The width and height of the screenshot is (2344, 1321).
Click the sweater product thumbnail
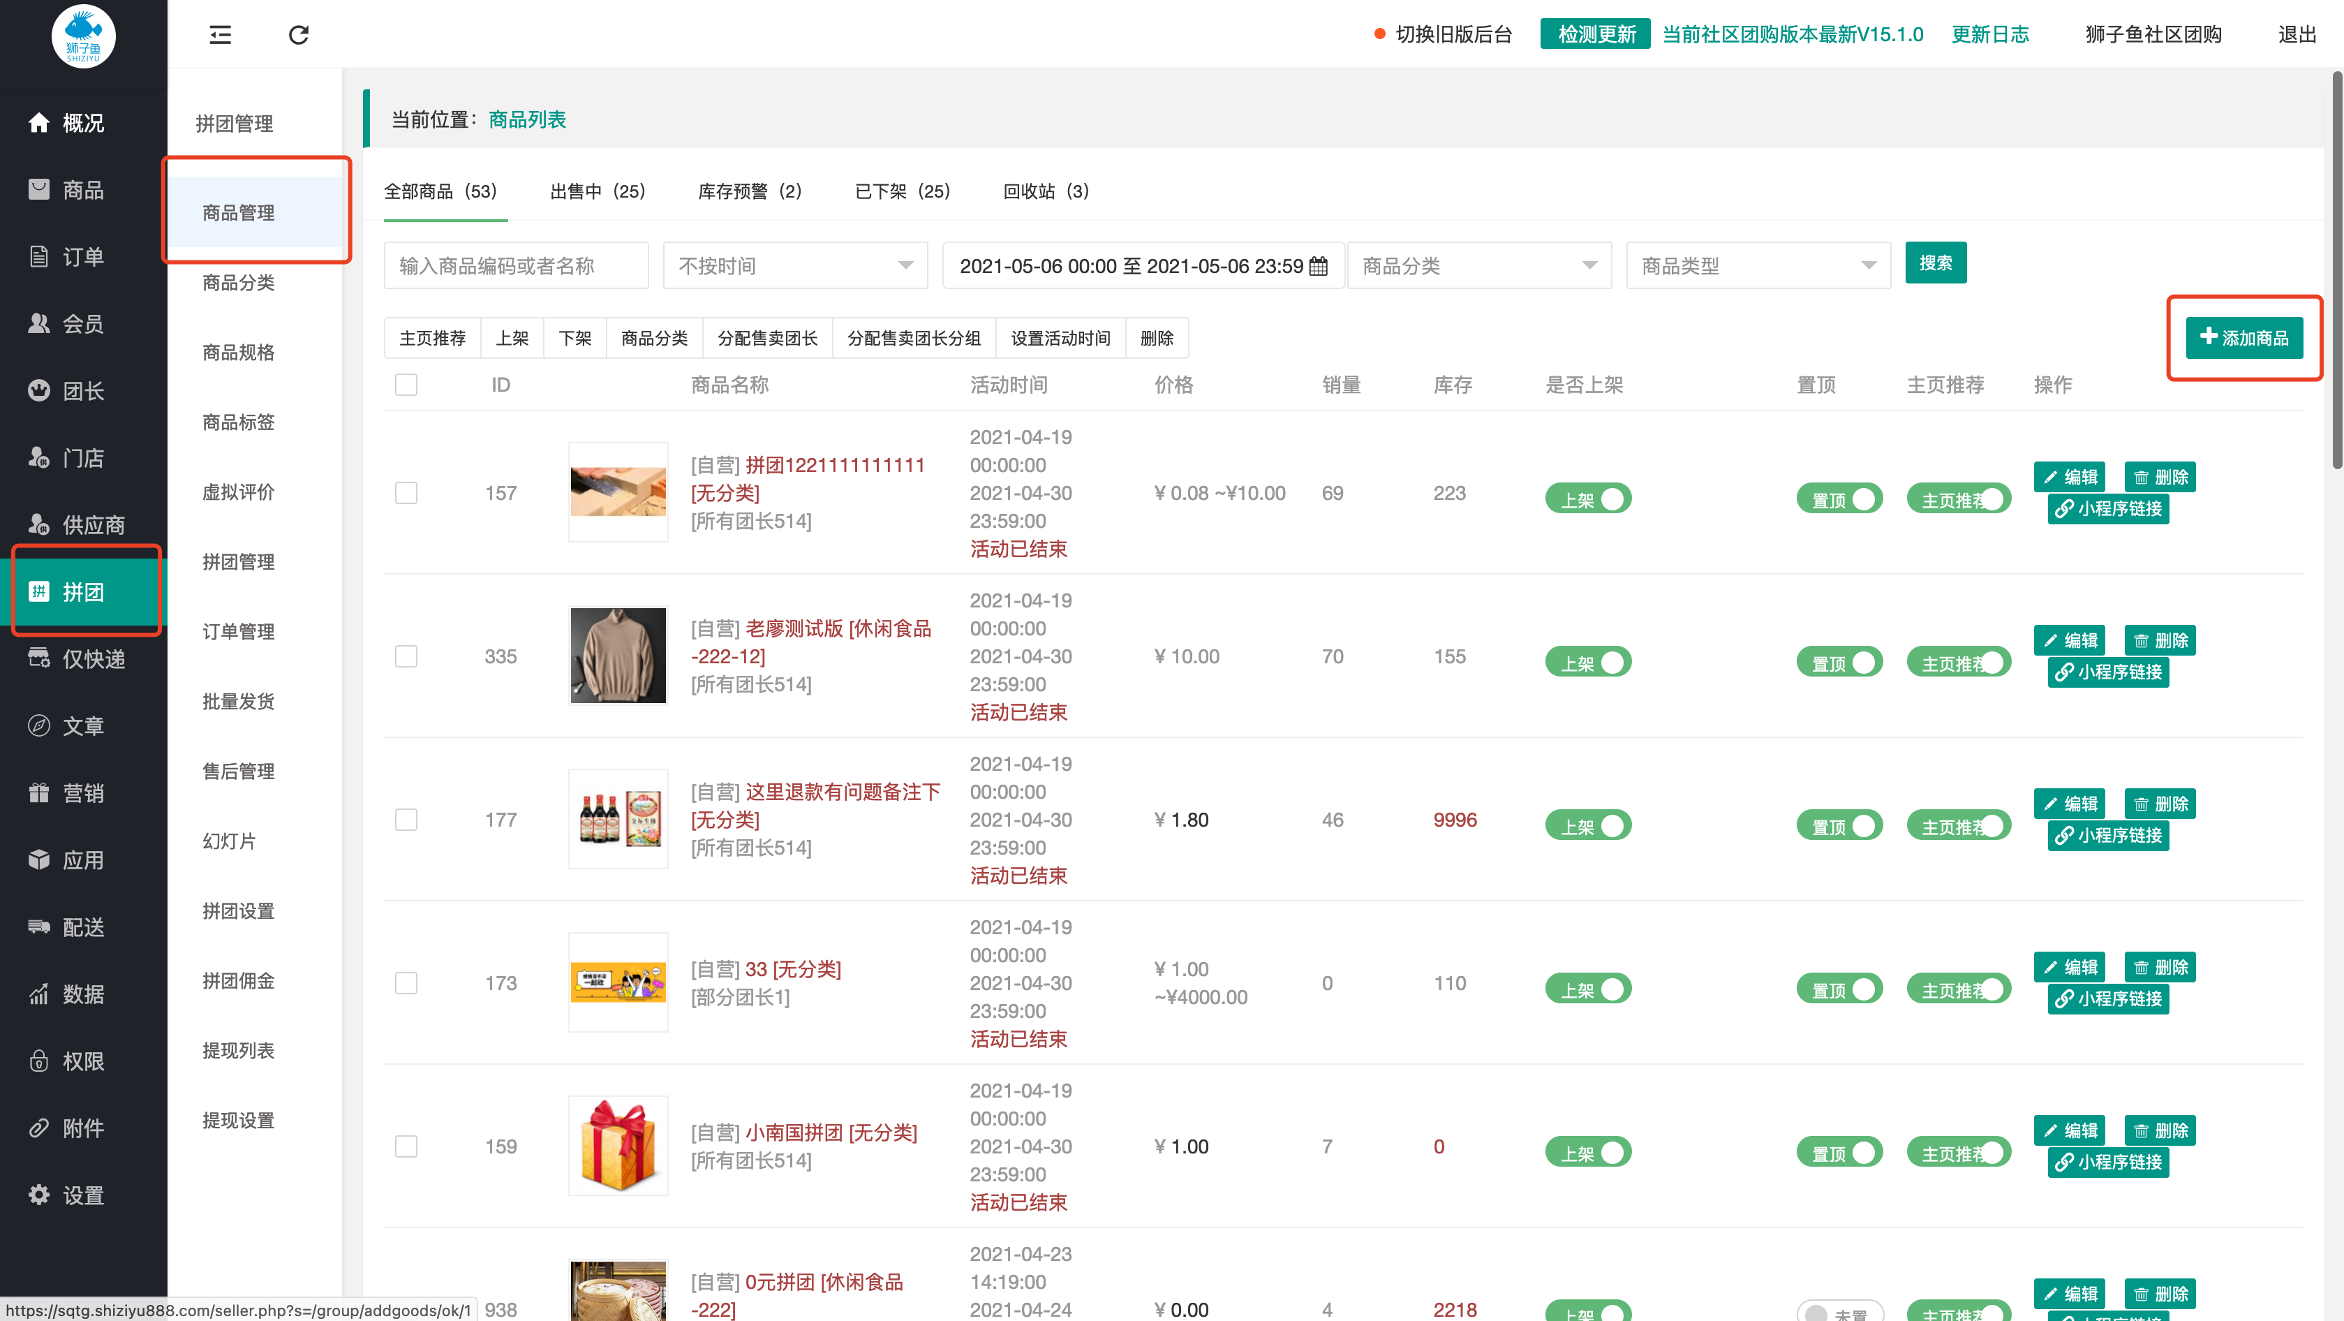tap(618, 656)
